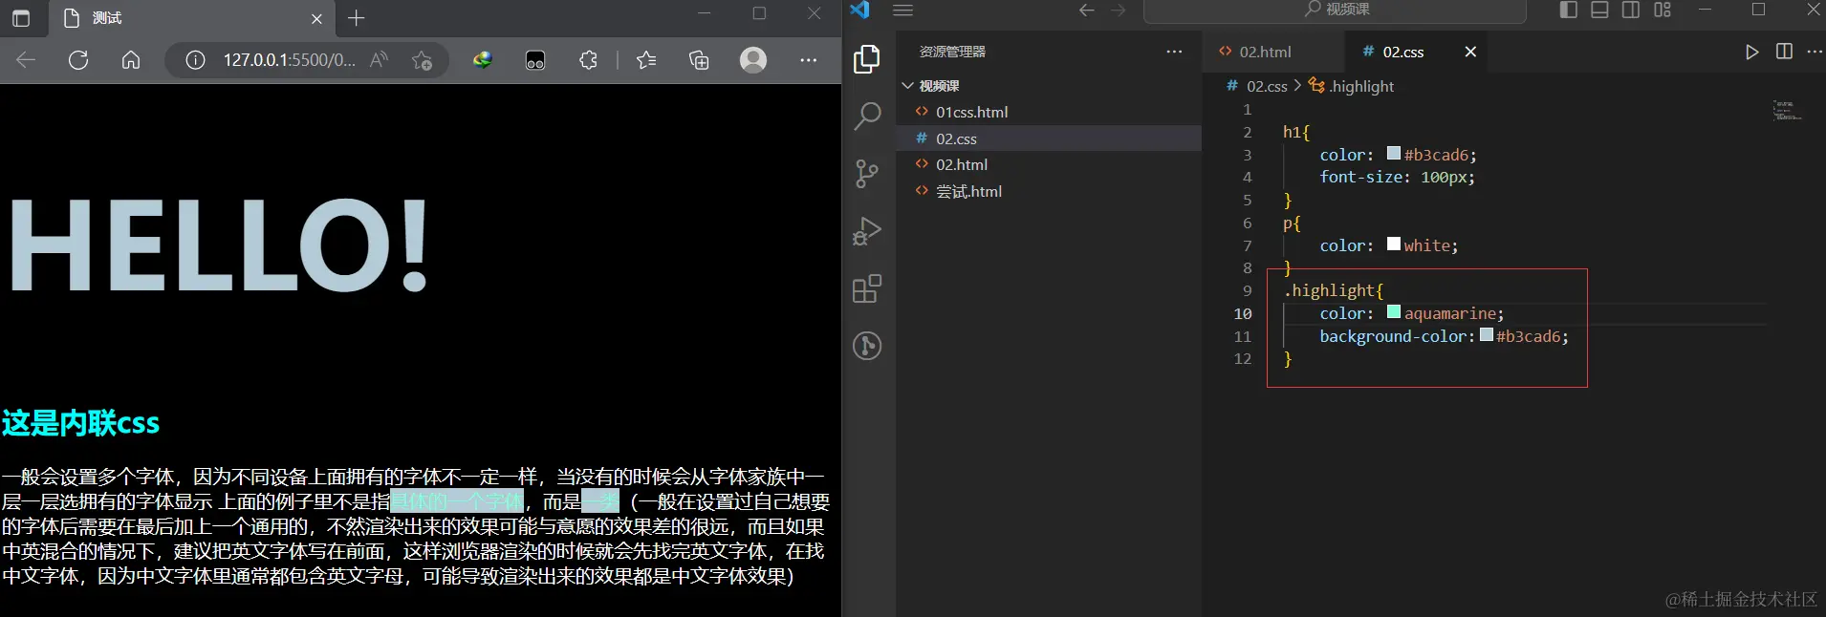Image resolution: width=1826 pixels, height=617 pixels.
Task: Close the 测试 browser tab
Action: (x=316, y=18)
